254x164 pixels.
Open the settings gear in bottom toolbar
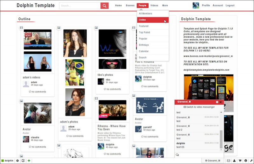(17, 161)
